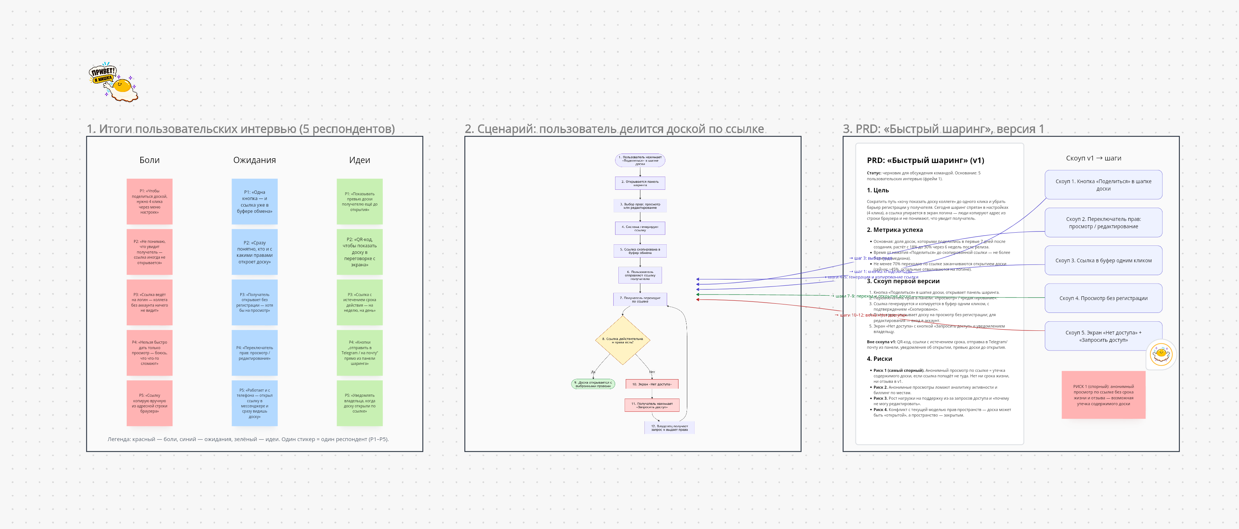Select red sticky «P4: Нельзя быстро дать только просмотр»

[149, 353]
